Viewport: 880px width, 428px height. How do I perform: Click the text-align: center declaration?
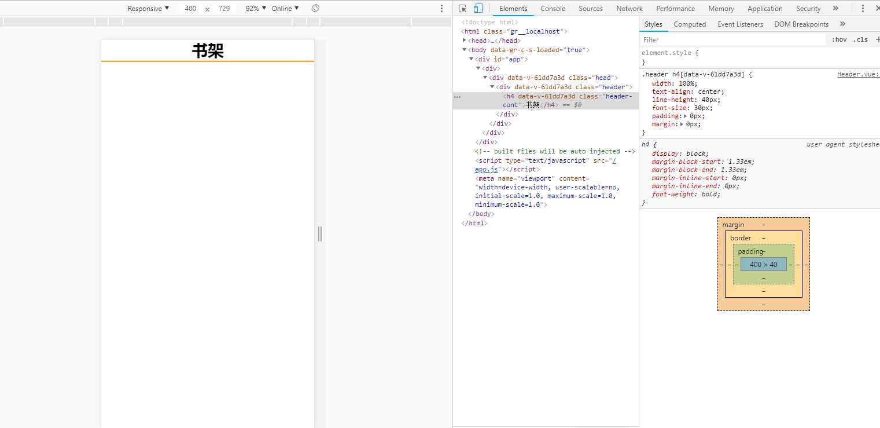coord(688,92)
